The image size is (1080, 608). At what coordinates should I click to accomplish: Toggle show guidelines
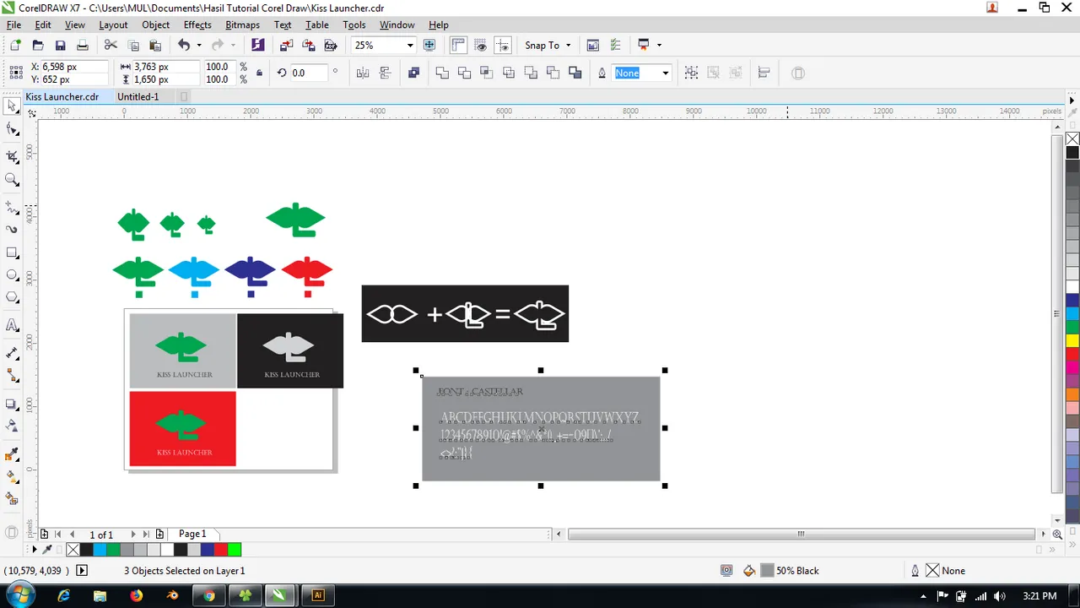(x=503, y=45)
